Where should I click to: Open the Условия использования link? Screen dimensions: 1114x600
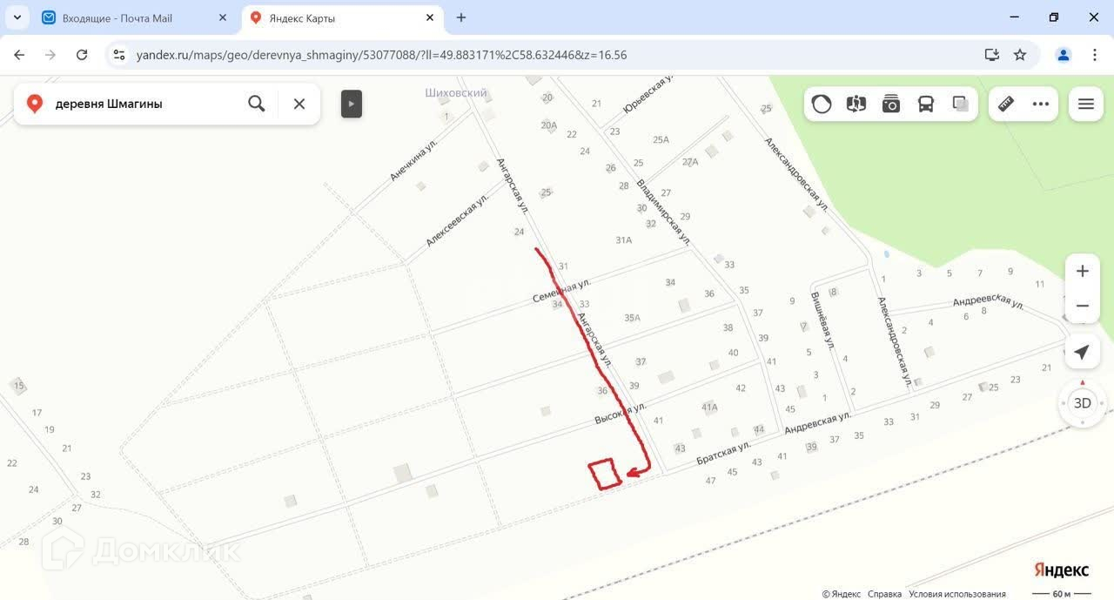(x=957, y=594)
